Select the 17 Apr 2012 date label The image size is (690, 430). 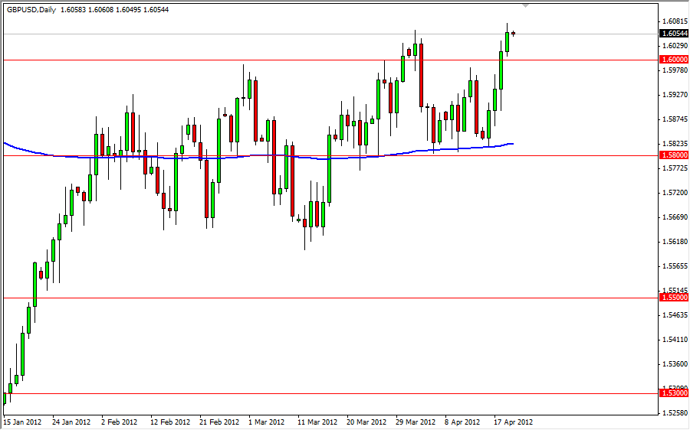point(514,422)
